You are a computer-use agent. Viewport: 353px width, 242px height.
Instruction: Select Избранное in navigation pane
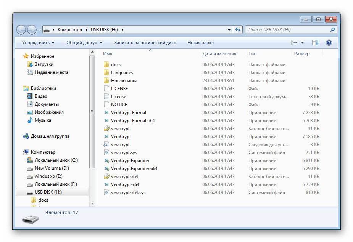pos(42,56)
